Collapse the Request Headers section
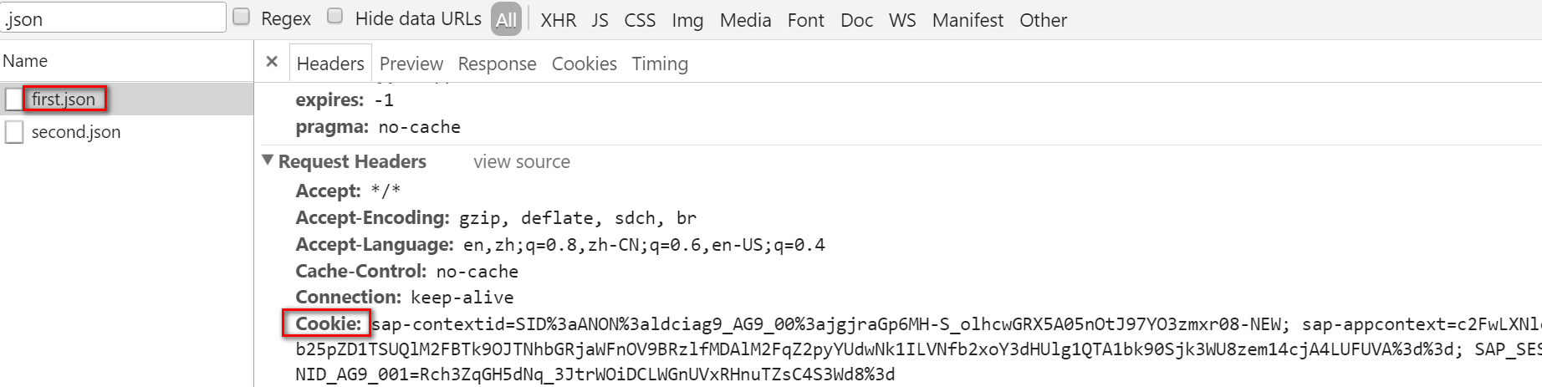The image size is (1542, 387). [x=268, y=160]
